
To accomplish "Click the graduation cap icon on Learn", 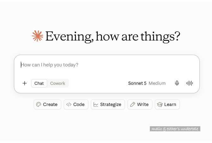I will [x=160, y=104].
